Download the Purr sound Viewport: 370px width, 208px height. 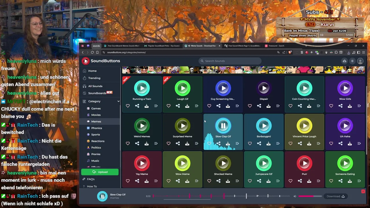coord(309,181)
